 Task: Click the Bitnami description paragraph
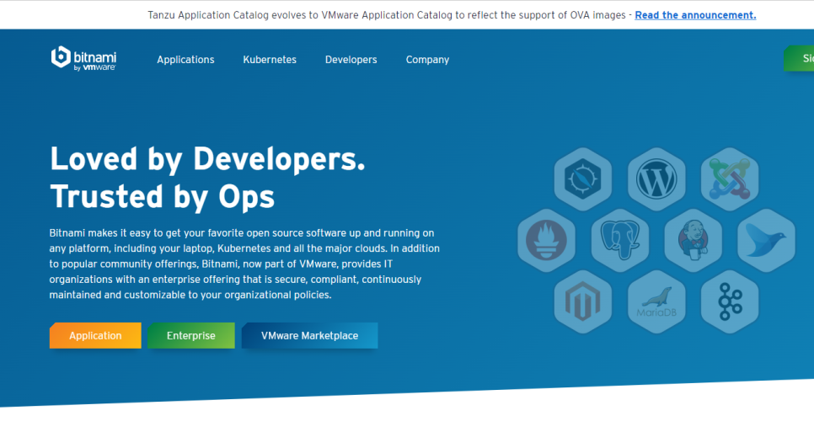tap(244, 264)
